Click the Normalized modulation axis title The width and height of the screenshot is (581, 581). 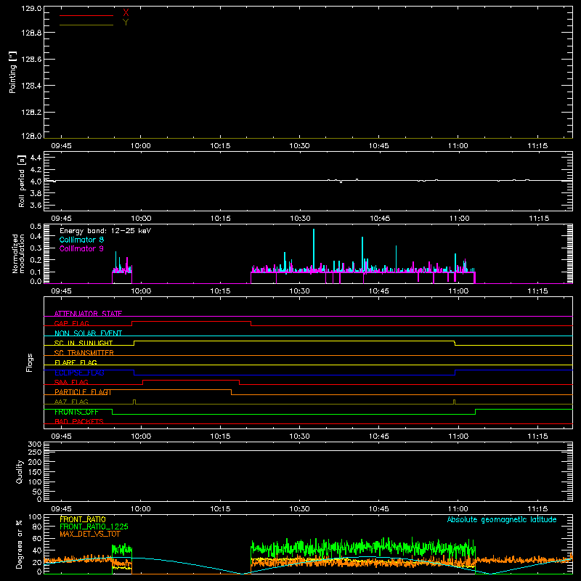pyautogui.click(x=19, y=253)
